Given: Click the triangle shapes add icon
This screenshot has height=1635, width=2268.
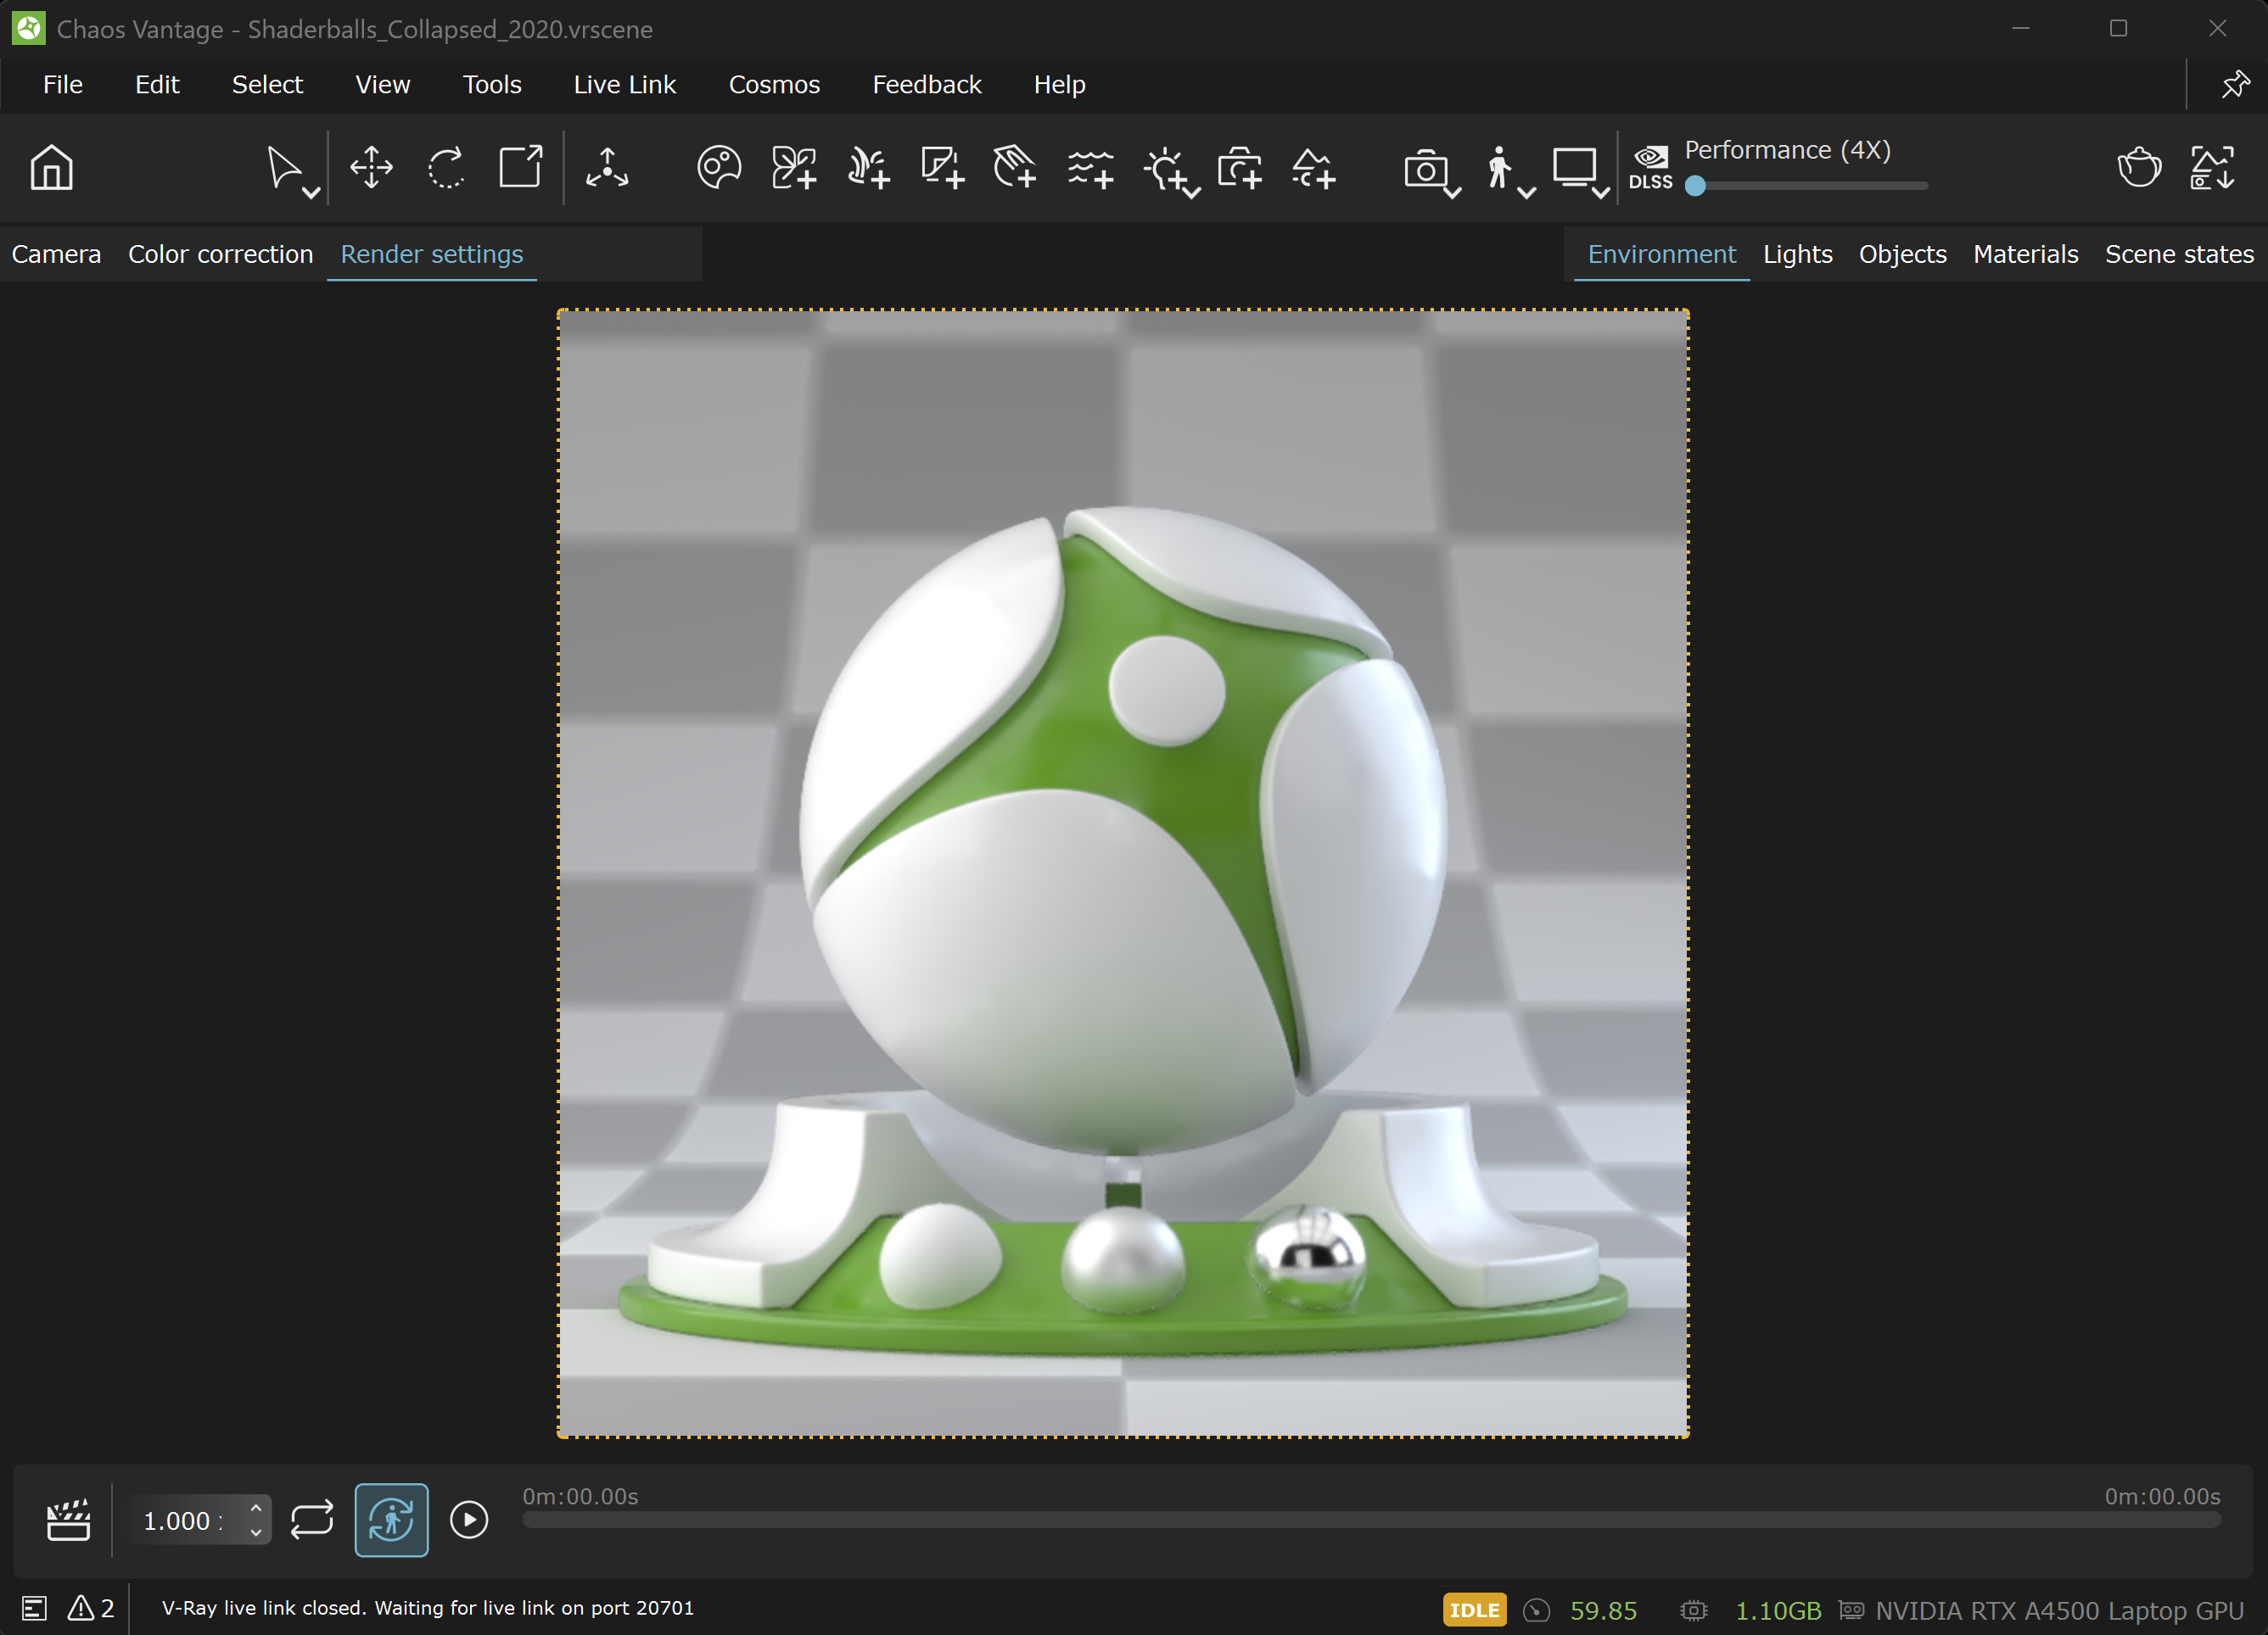Looking at the screenshot, I should (1314, 167).
